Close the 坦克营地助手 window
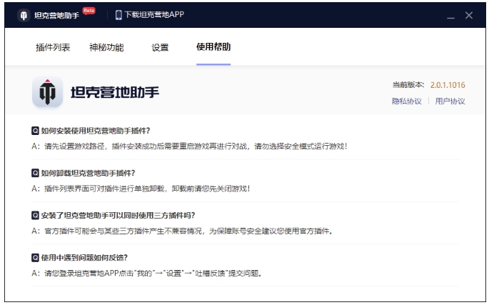This screenshot has height=305, width=494. (x=469, y=15)
